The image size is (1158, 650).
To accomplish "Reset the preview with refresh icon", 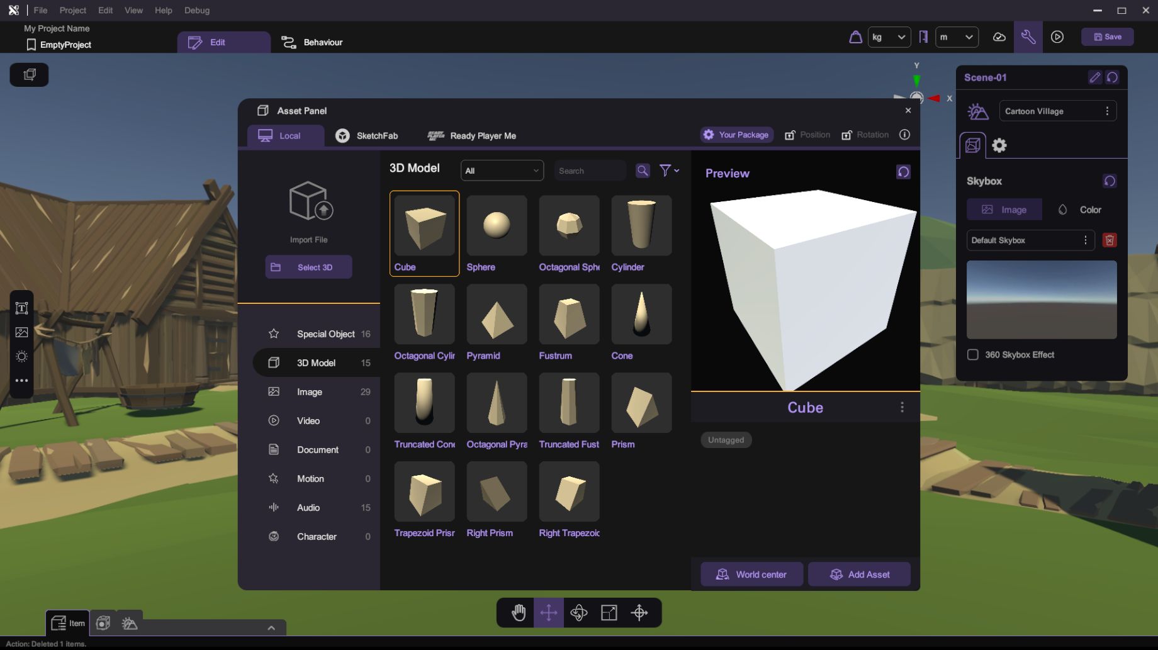I will [x=903, y=172].
